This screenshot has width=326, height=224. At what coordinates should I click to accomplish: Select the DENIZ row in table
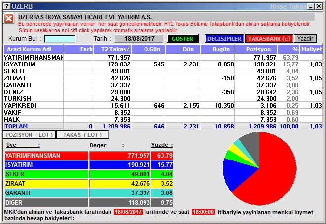pos(163,92)
